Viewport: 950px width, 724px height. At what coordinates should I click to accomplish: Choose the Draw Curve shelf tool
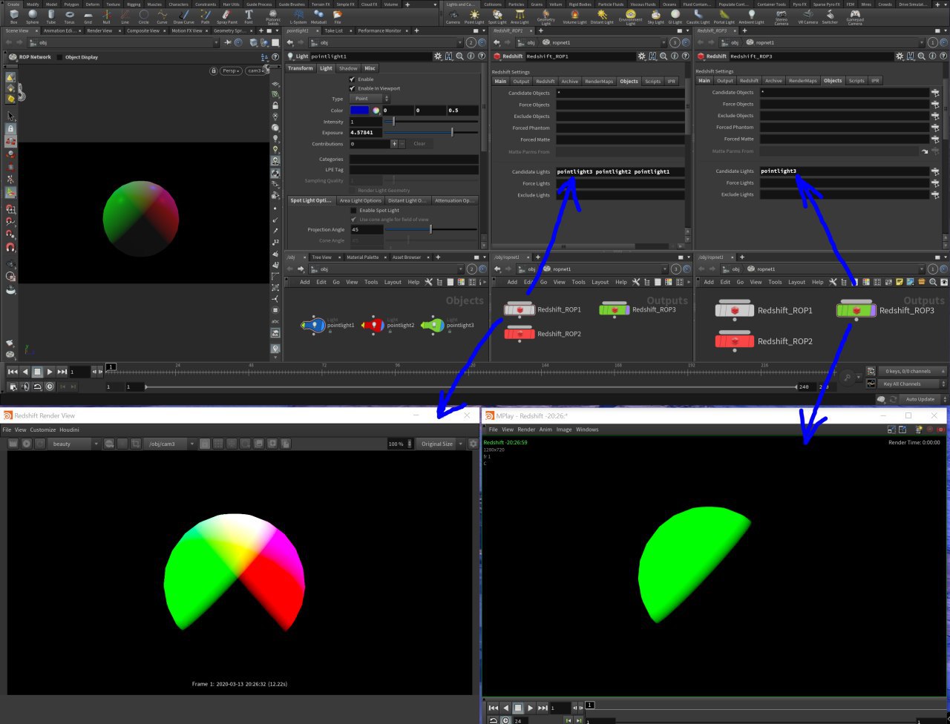(183, 16)
